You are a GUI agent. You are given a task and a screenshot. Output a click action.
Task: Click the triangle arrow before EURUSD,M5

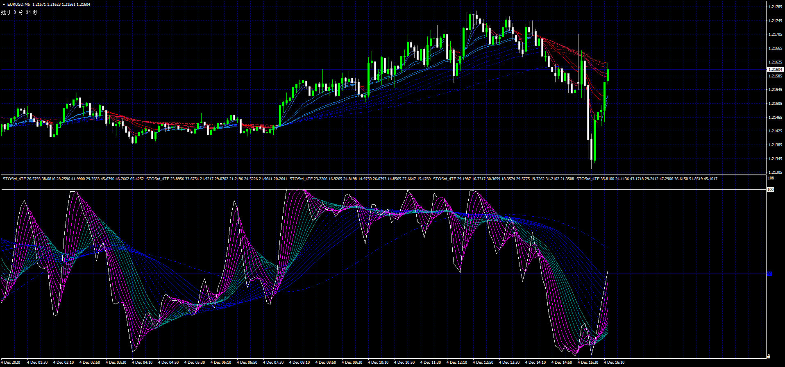[4, 5]
